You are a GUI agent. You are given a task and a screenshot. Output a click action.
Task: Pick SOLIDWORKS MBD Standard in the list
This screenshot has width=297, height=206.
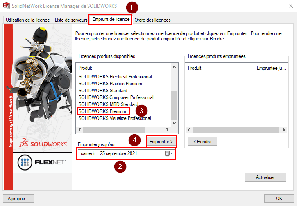(x=108, y=104)
